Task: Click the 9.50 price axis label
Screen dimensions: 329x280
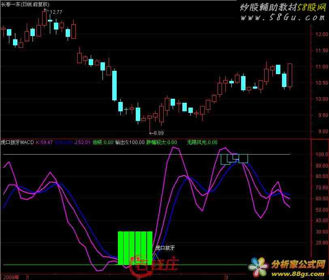Action: [323, 115]
